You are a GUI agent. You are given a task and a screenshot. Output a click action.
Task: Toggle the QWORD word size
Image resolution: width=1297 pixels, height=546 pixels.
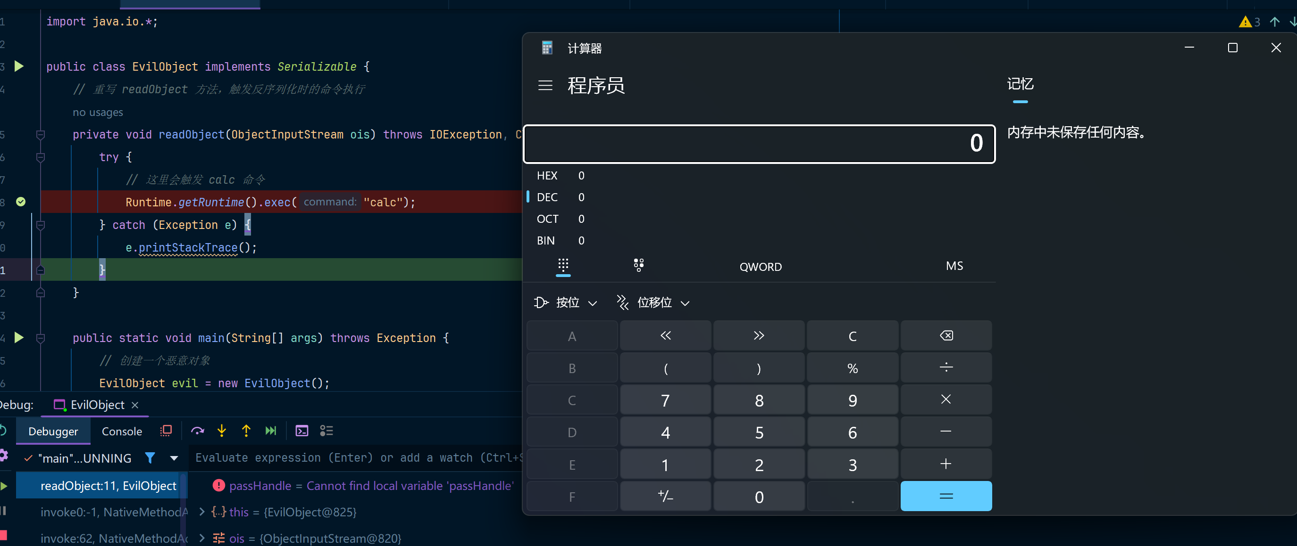tap(760, 267)
